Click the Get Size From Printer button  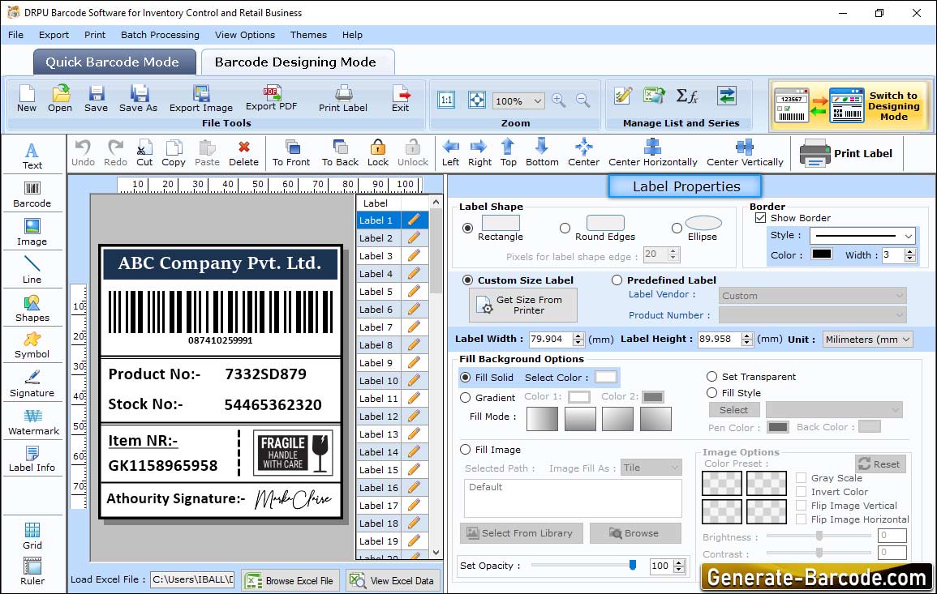[x=523, y=305]
